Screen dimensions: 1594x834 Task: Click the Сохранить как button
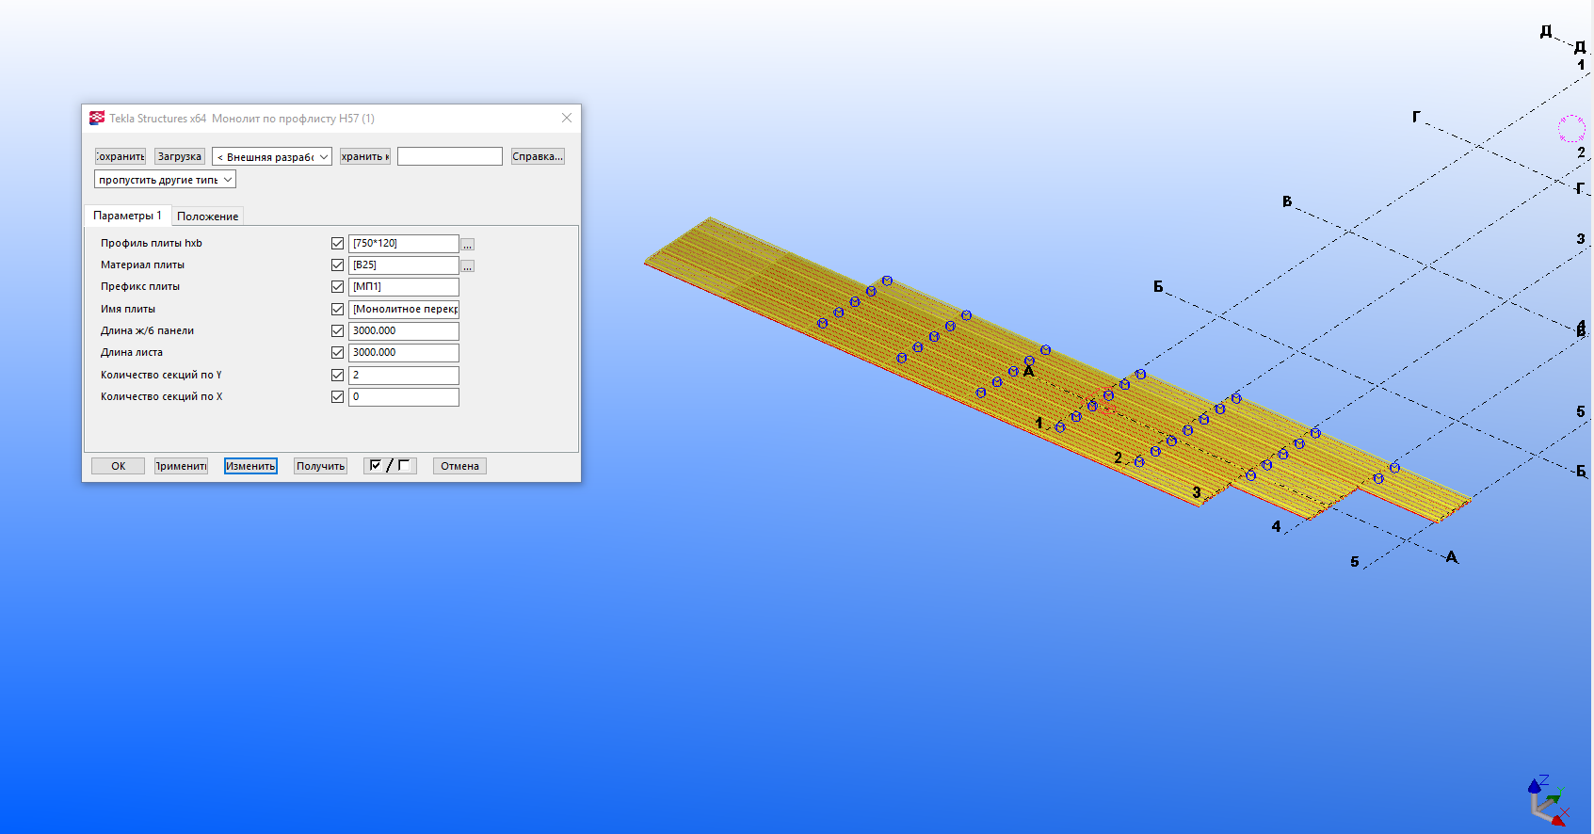click(x=365, y=156)
